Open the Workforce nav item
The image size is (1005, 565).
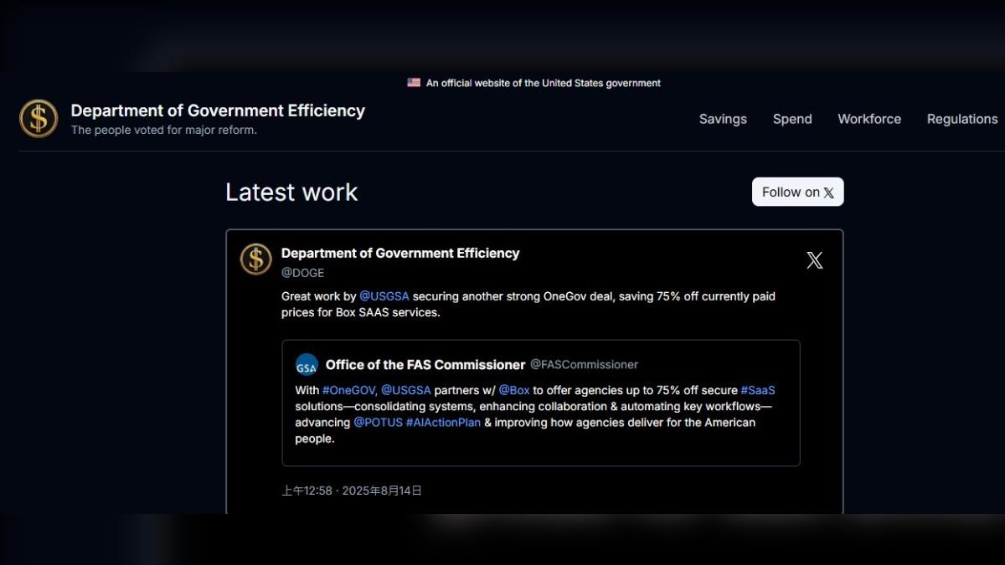click(x=868, y=119)
